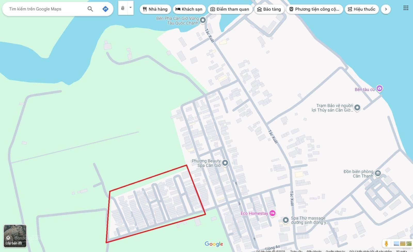Open the Google apps grid
Screen dimensions: 413x252
[x=406, y=8]
